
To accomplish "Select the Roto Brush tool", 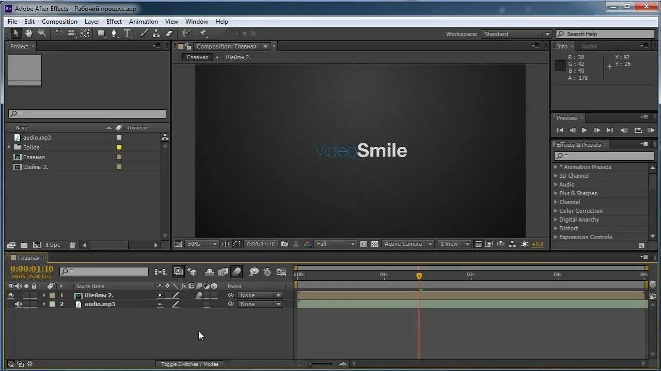I will click(x=186, y=33).
